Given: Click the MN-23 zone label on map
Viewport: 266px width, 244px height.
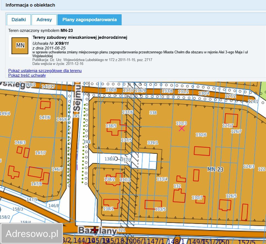Looking at the screenshot, I should point(215,169).
